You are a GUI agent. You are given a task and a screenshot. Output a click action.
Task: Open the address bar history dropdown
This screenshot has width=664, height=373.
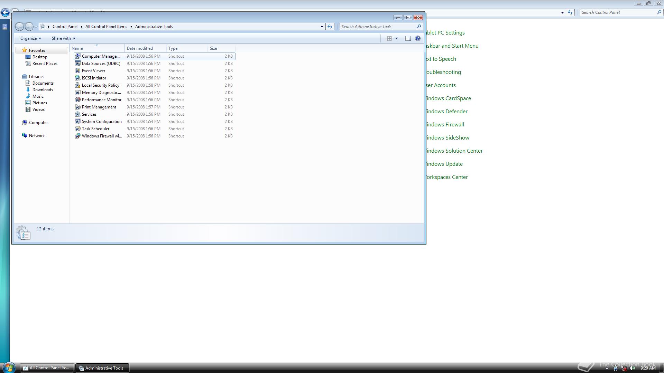(322, 27)
